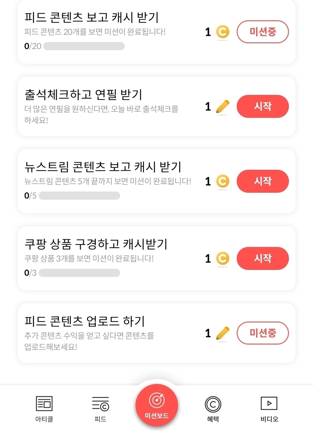313x431 pixels.
Task: Open the 피드 콘텐츠 업로드 하기 title
Action: point(84,322)
